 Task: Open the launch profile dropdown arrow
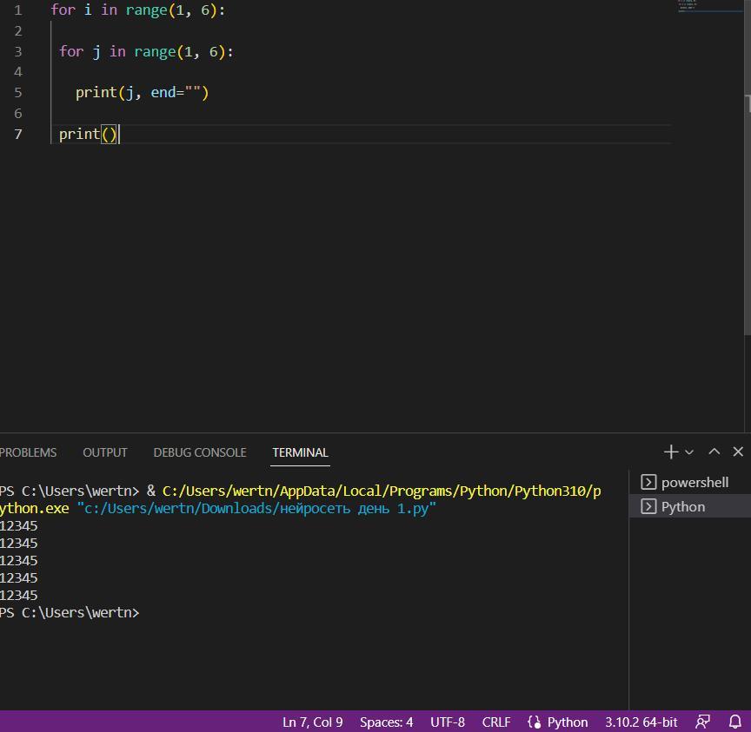pyautogui.click(x=689, y=452)
